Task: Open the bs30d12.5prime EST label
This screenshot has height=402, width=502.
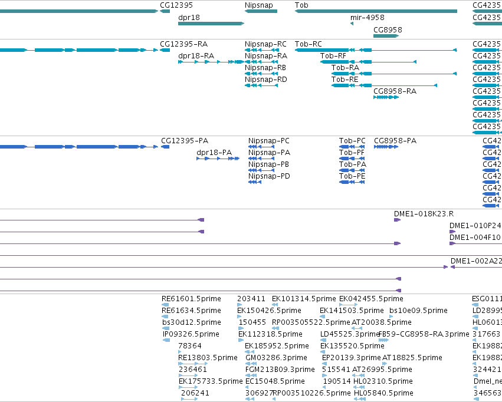Action: (192, 322)
